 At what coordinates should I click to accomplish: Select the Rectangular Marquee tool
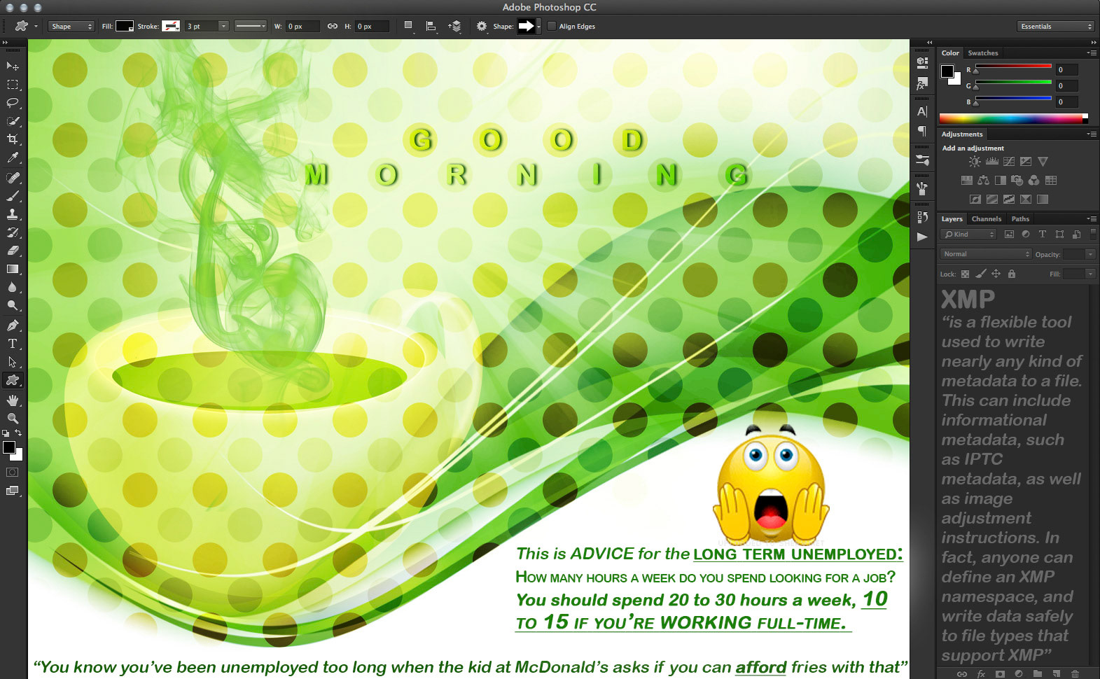[x=13, y=85]
